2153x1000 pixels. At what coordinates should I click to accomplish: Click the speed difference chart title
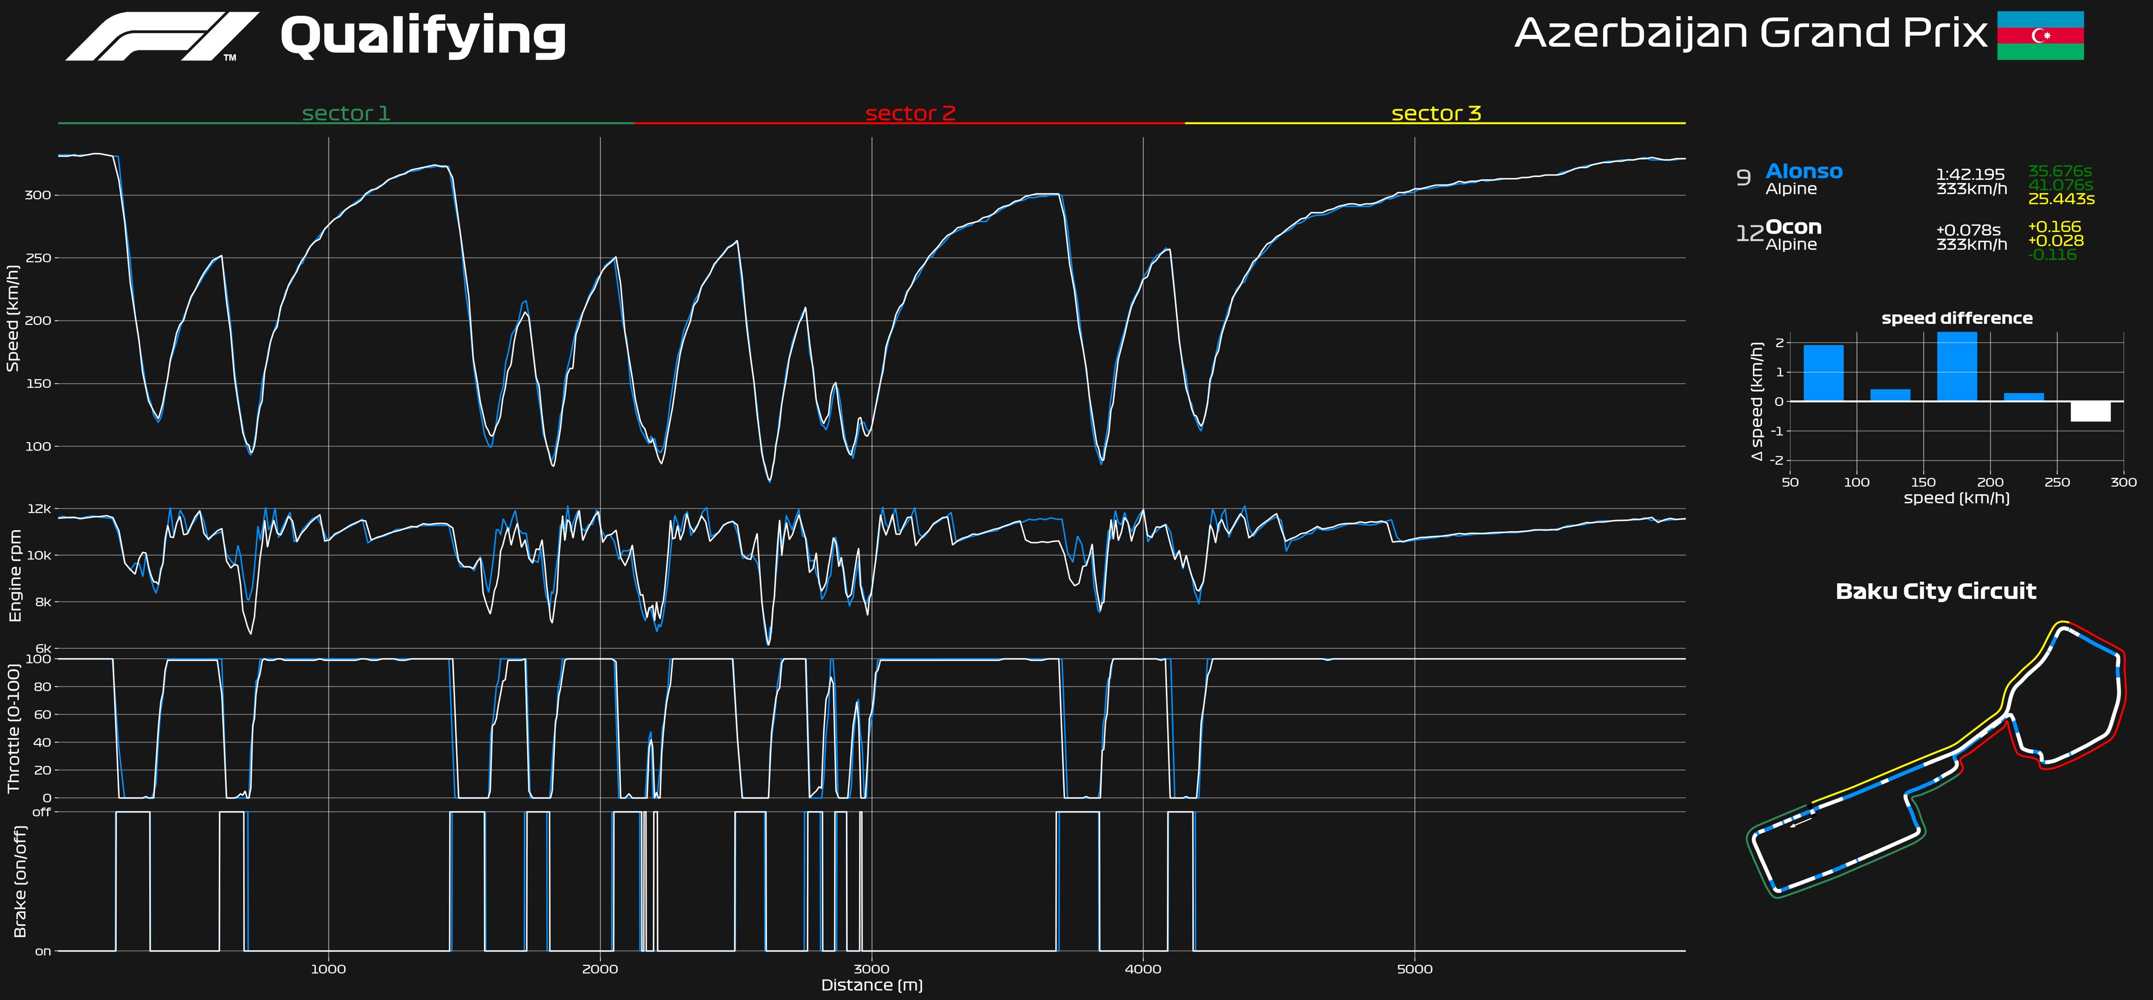pyautogui.click(x=1956, y=319)
